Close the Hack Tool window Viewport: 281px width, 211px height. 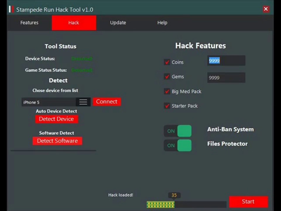coord(266,9)
